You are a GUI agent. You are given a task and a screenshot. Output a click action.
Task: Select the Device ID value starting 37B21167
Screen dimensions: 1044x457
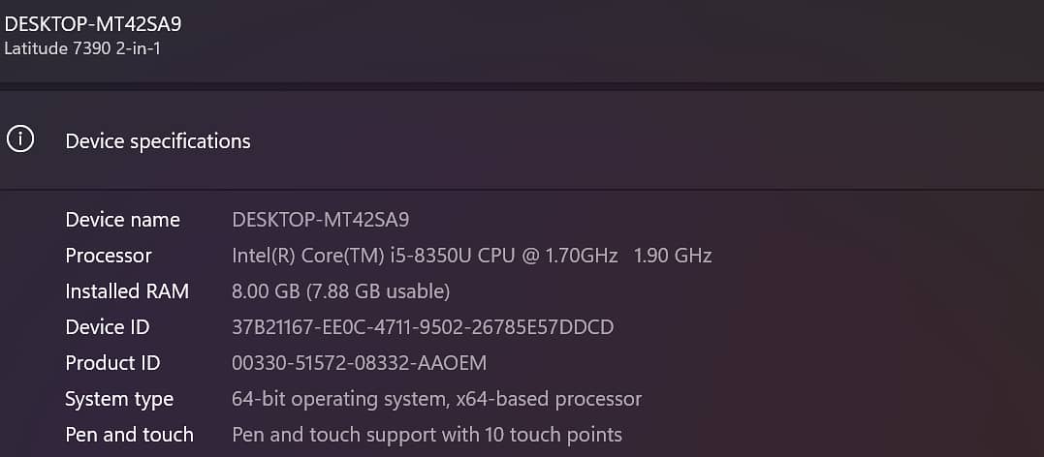pos(423,327)
